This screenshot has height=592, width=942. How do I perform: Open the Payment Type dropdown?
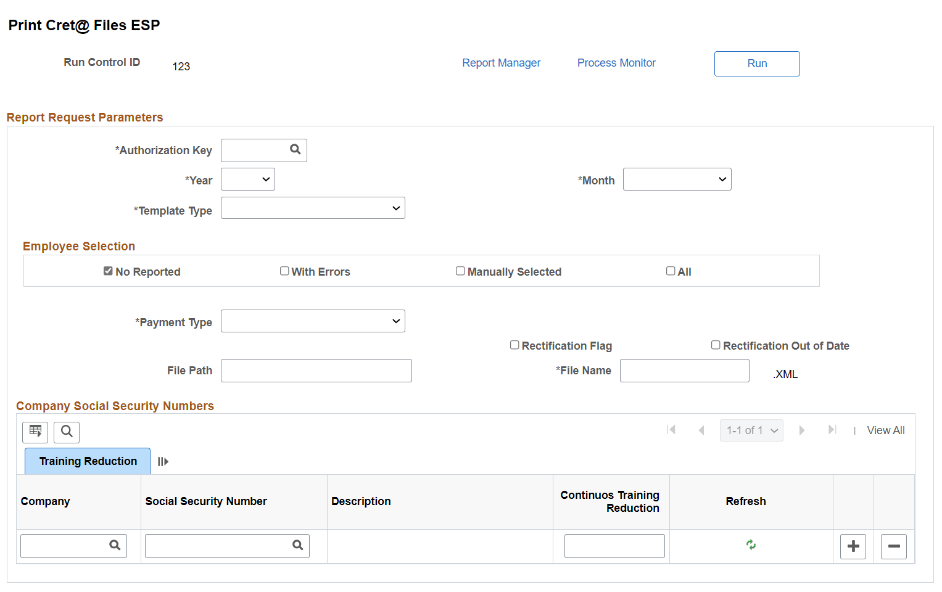coord(313,321)
